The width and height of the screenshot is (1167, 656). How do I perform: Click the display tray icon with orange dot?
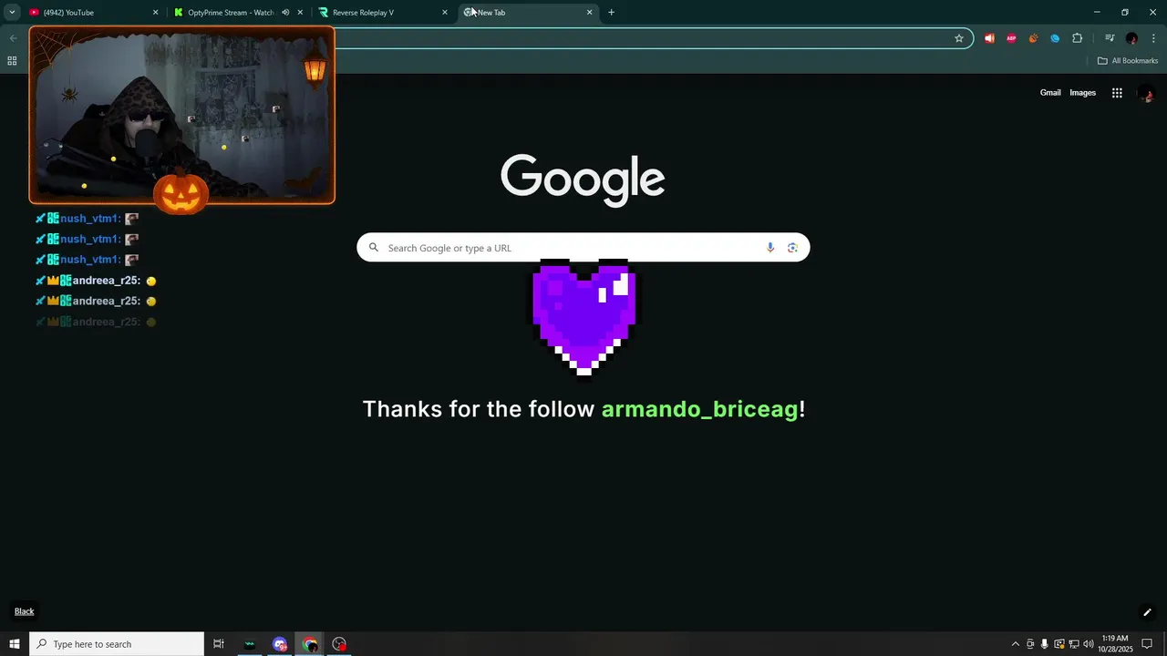click(1059, 644)
